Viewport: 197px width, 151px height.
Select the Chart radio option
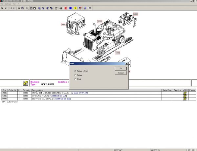click(75, 79)
